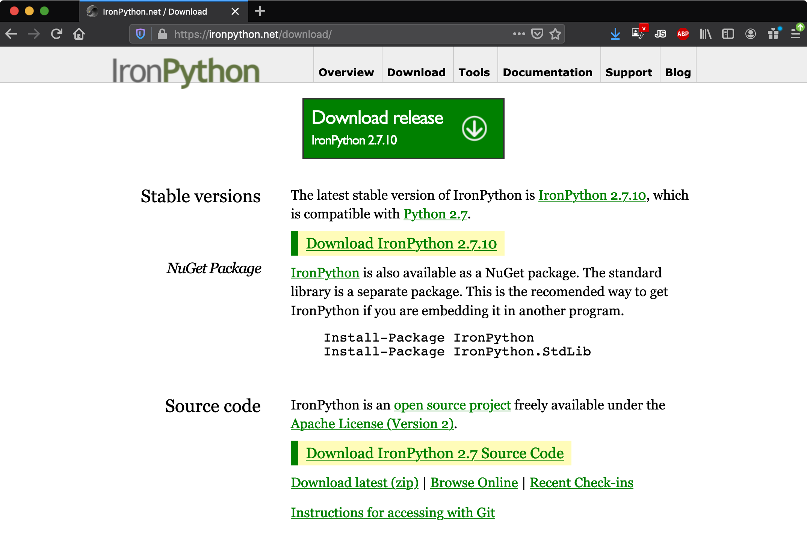Open the Tools navigation item

pos(474,72)
